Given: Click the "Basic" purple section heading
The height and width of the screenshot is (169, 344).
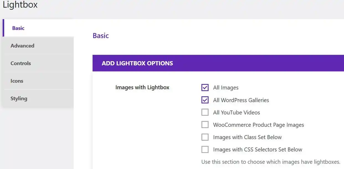Looking at the screenshot, I should 101,35.
